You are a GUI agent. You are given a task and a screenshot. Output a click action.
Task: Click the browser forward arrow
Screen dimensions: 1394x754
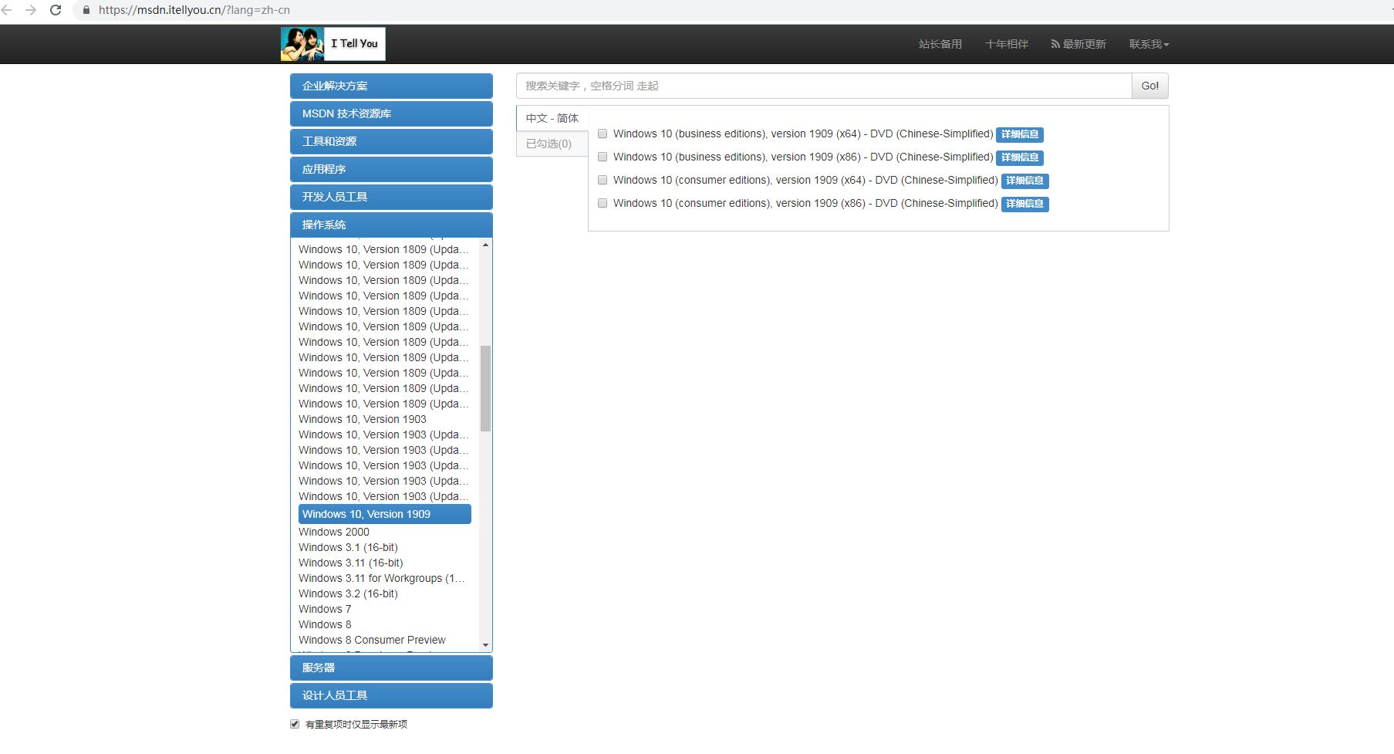click(x=31, y=10)
